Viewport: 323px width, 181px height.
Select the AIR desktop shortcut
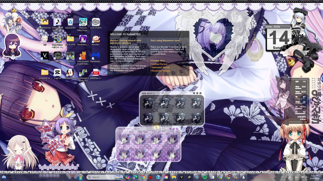point(45,40)
